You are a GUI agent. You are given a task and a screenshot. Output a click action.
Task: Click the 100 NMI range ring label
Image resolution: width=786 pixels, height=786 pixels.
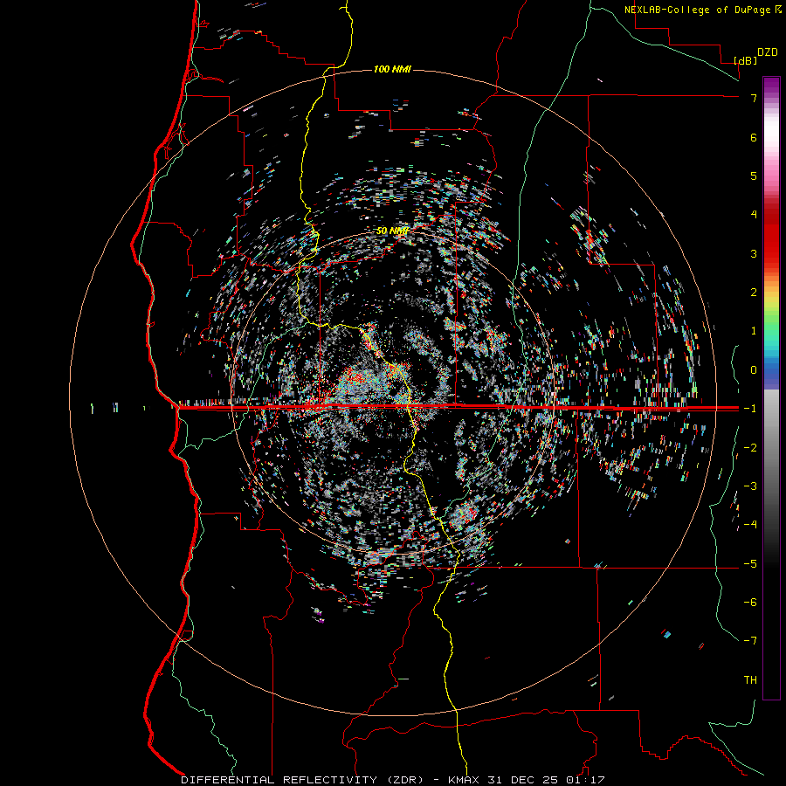pyautogui.click(x=392, y=69)
